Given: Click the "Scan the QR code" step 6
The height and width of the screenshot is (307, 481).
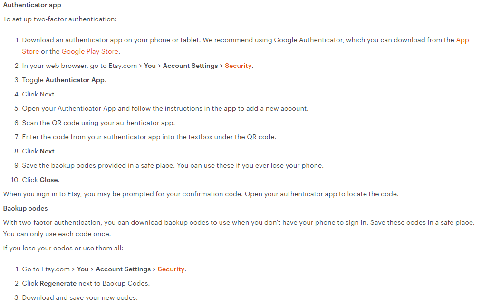Looking at the screenshot, I should pos(98,123).
